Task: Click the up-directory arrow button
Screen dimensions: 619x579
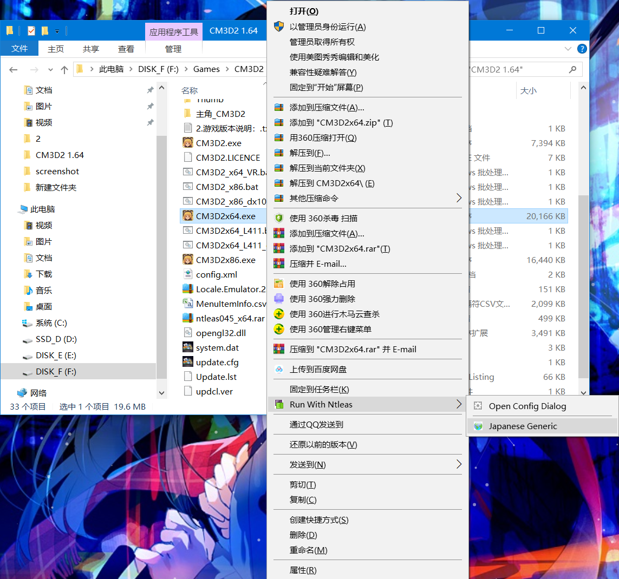Action: tap(64, 70)
